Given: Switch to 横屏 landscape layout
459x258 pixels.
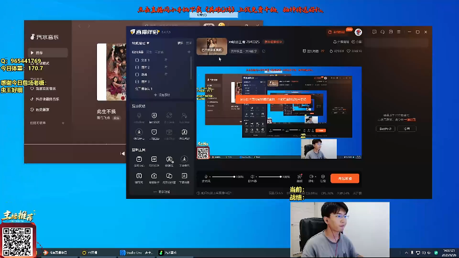Looking at the screenshot, I should [x=180, y=43].
